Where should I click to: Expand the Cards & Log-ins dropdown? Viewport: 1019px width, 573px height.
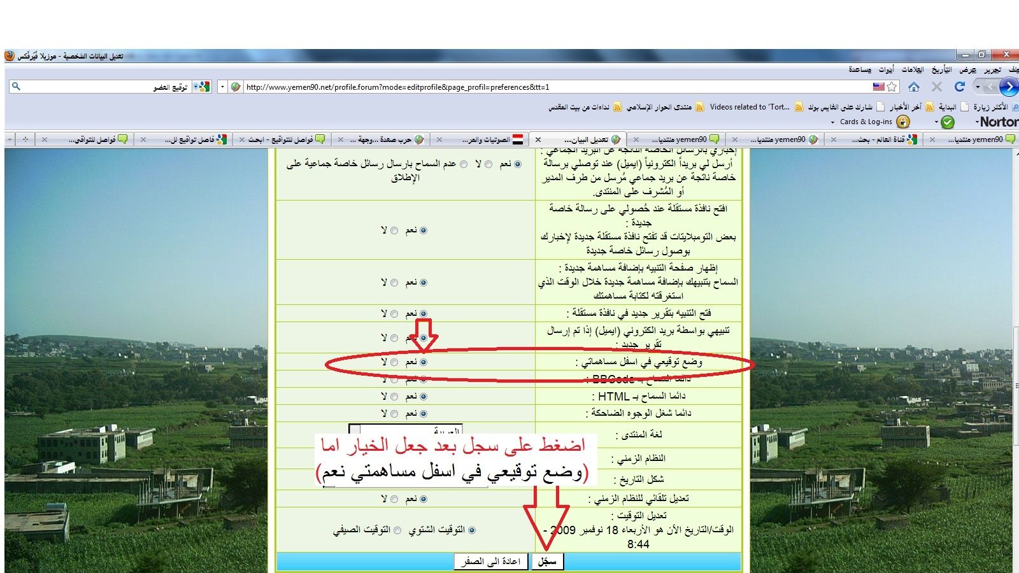coord(832,122)
